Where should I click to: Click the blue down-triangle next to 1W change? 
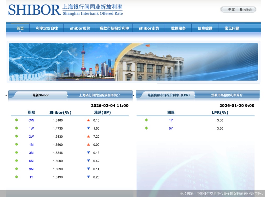coord(89,128)
